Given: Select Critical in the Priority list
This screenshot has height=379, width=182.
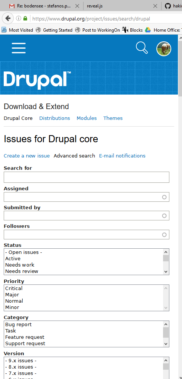Looking at the screenshot, I should 14,289.
